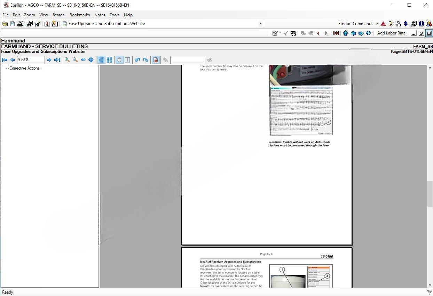Rotate the page counterclockwise

click(137, 60)
